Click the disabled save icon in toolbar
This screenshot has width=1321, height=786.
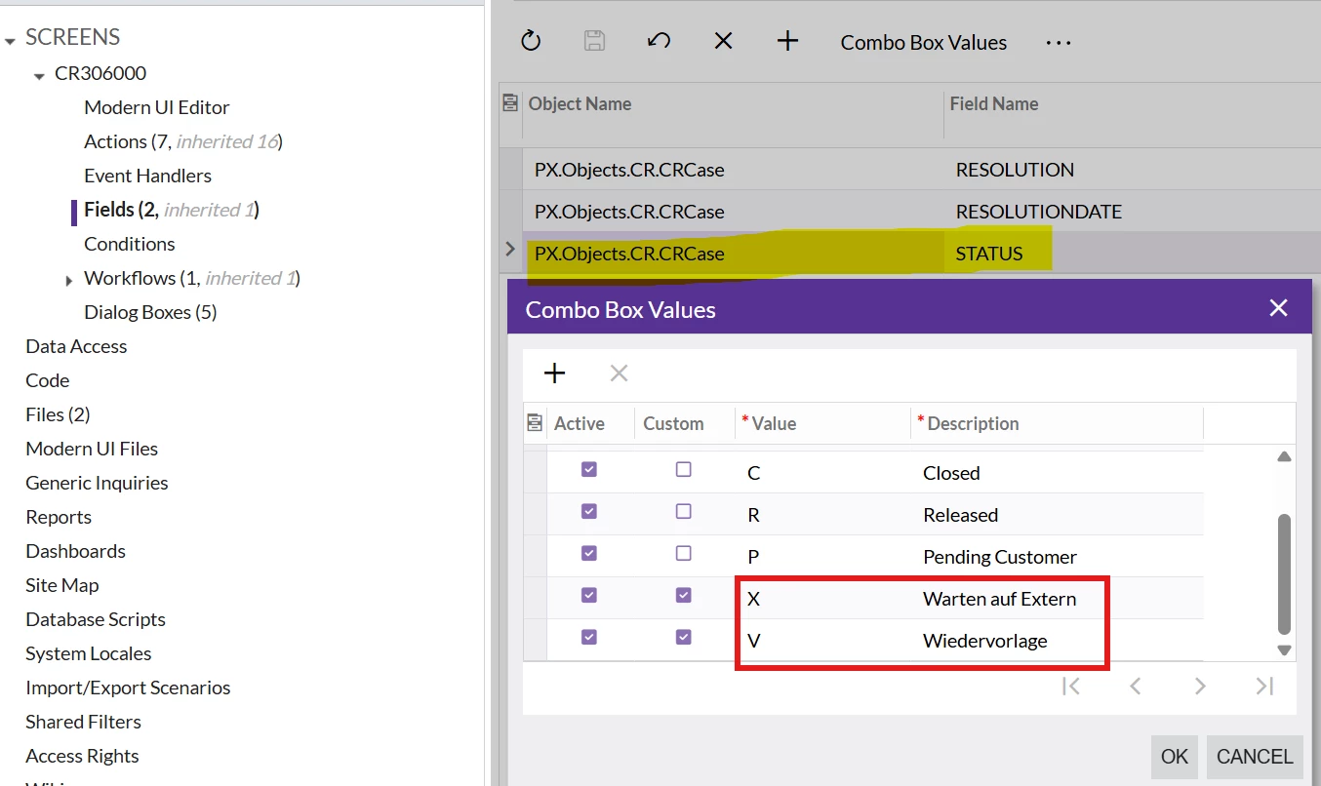(x=594, y=41)
